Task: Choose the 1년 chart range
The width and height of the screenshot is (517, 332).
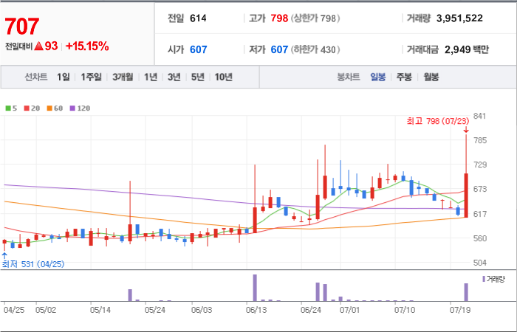Action: (151, 77)
